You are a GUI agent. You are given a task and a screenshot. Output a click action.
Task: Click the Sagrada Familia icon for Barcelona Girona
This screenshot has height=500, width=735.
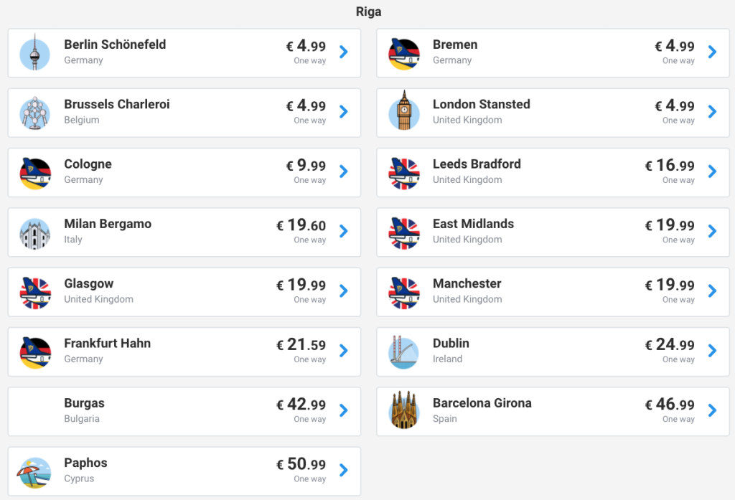pos(403,410)
